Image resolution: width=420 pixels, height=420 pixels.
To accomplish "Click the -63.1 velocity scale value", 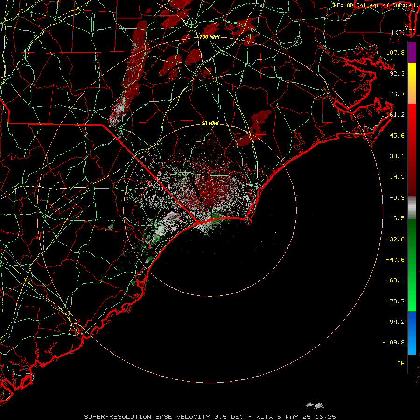I will pos(395,280).
